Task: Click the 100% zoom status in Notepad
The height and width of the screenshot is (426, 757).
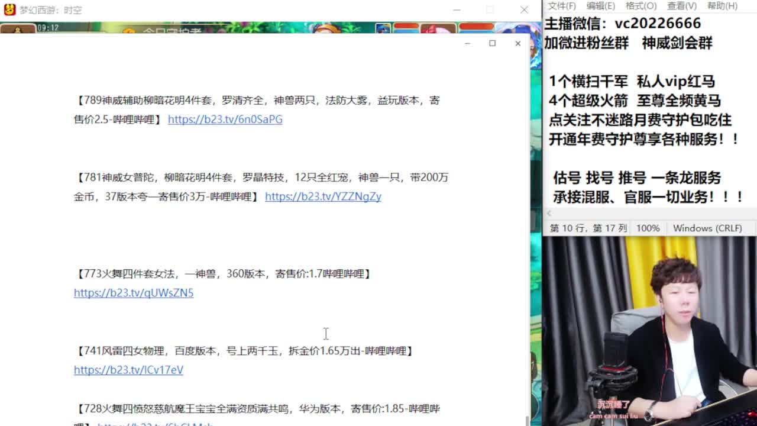Action: tap(648, 228)
